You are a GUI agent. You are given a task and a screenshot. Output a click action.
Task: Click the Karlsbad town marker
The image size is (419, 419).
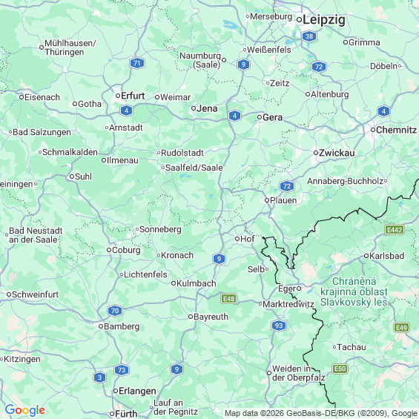point(366,256)
